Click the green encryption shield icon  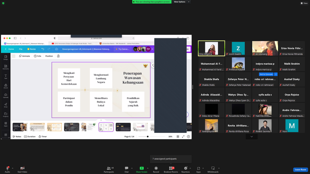point(3,3)
